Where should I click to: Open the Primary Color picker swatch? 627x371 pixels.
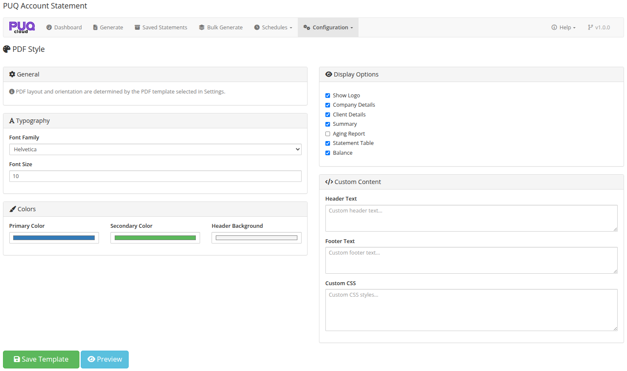pyautogui.click(x=54, y=238)
